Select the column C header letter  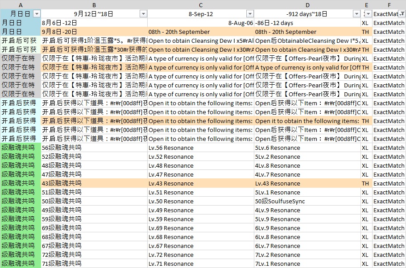coord(201,4)
